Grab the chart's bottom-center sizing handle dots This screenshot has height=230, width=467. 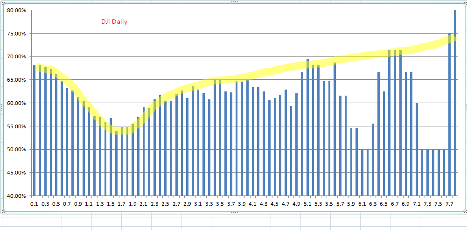click(234, 213)
